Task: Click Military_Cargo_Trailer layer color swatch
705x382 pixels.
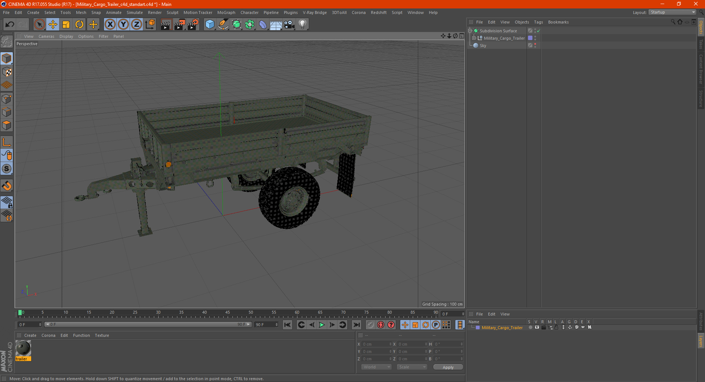Action: click(530, 38)
